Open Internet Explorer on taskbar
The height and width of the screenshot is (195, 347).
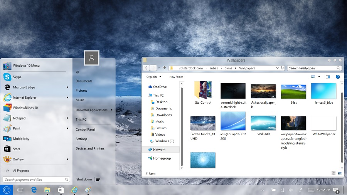[x=74, y=190]
